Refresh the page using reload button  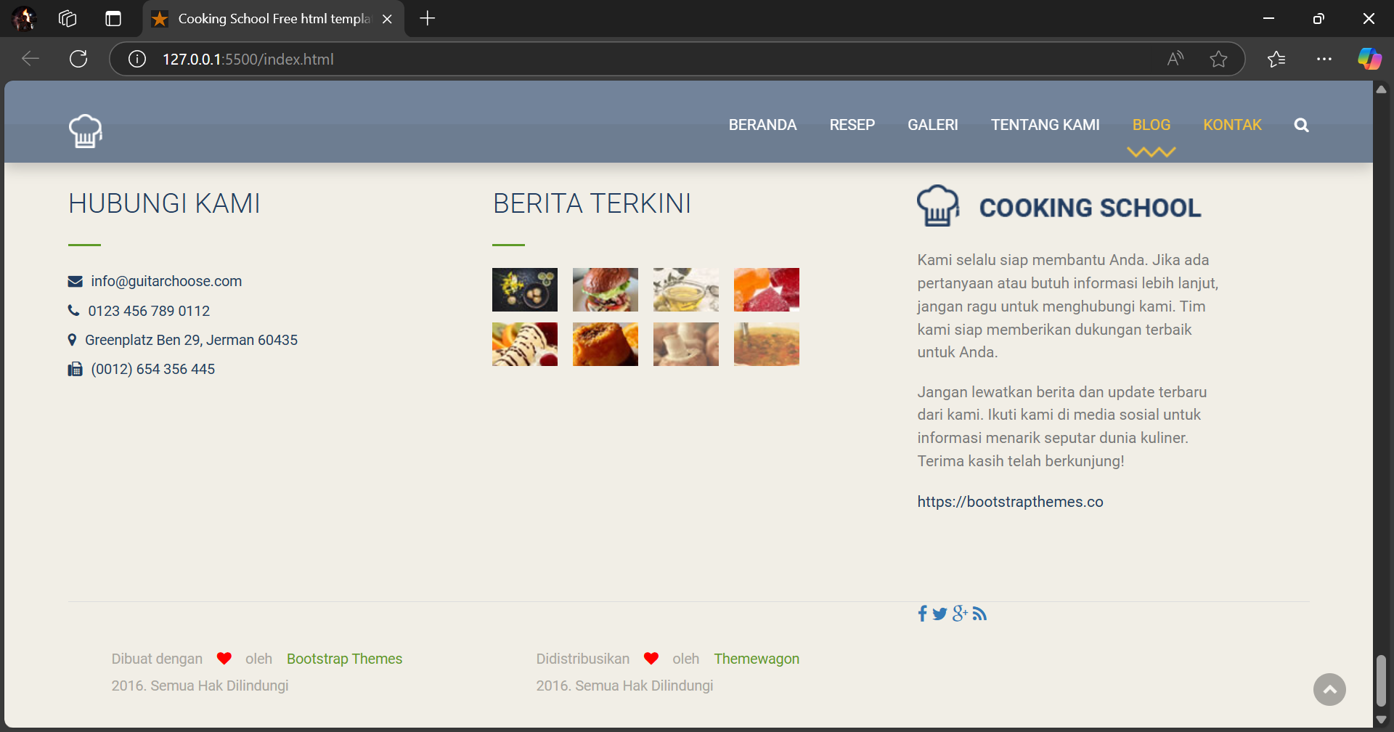pyautogui.click(x=78, y=59)
